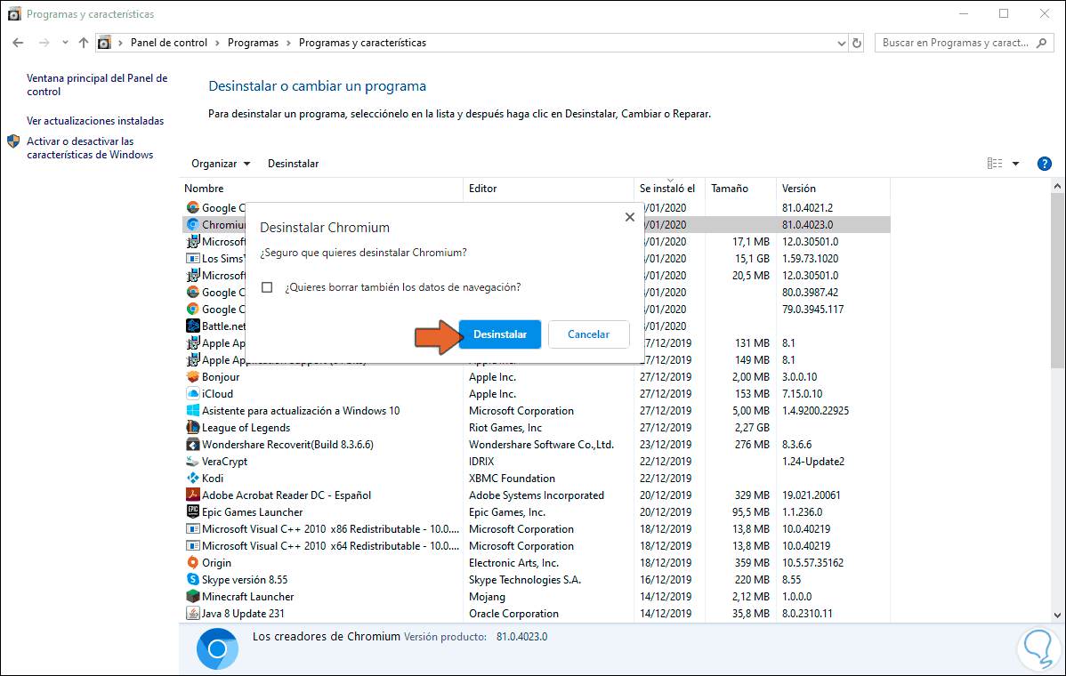Click the Asistente para actualización a Windows 10 icon
Screen dimensions: 1066x676
coord(192,411)
